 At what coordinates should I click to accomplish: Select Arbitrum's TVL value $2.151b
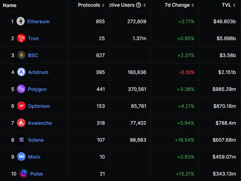(x=227, y=72)
